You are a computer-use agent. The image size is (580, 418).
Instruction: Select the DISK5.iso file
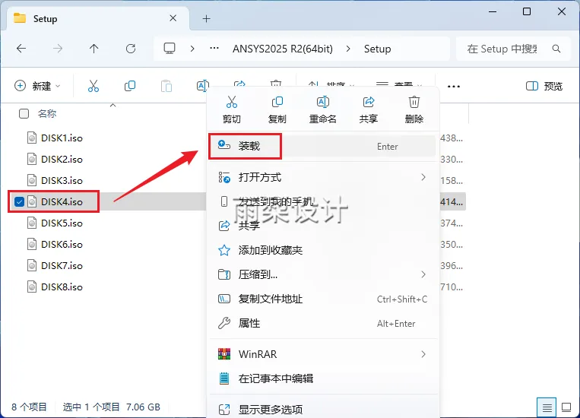(62, 223)
